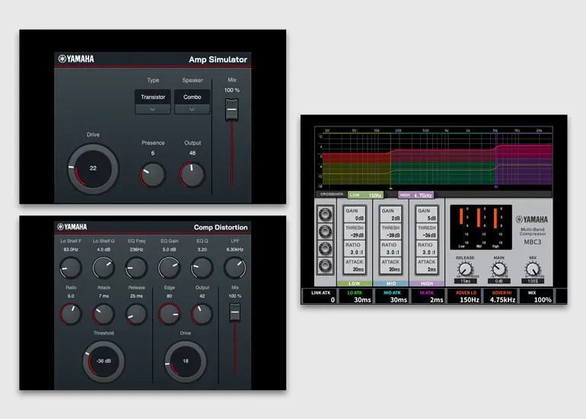This screenshot has width=586, height=419.
Task: Select the XOVER HI 4.75kHz parameter tab
Action: tap(501, 296)
